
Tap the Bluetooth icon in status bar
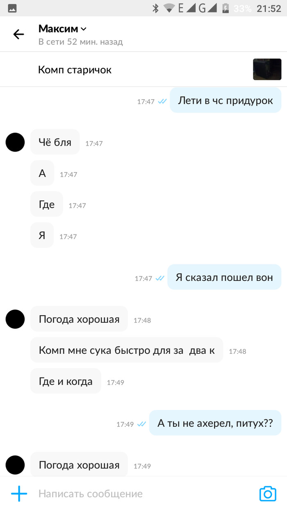156,8
